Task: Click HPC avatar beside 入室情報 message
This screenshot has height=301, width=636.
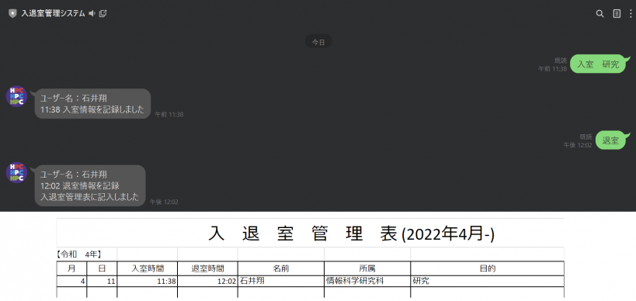Action: [x=16, y=96]
